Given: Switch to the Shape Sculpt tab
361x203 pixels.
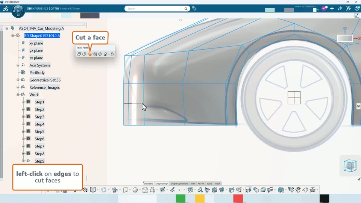Looking at the screenshot, I should coord(162,184).
